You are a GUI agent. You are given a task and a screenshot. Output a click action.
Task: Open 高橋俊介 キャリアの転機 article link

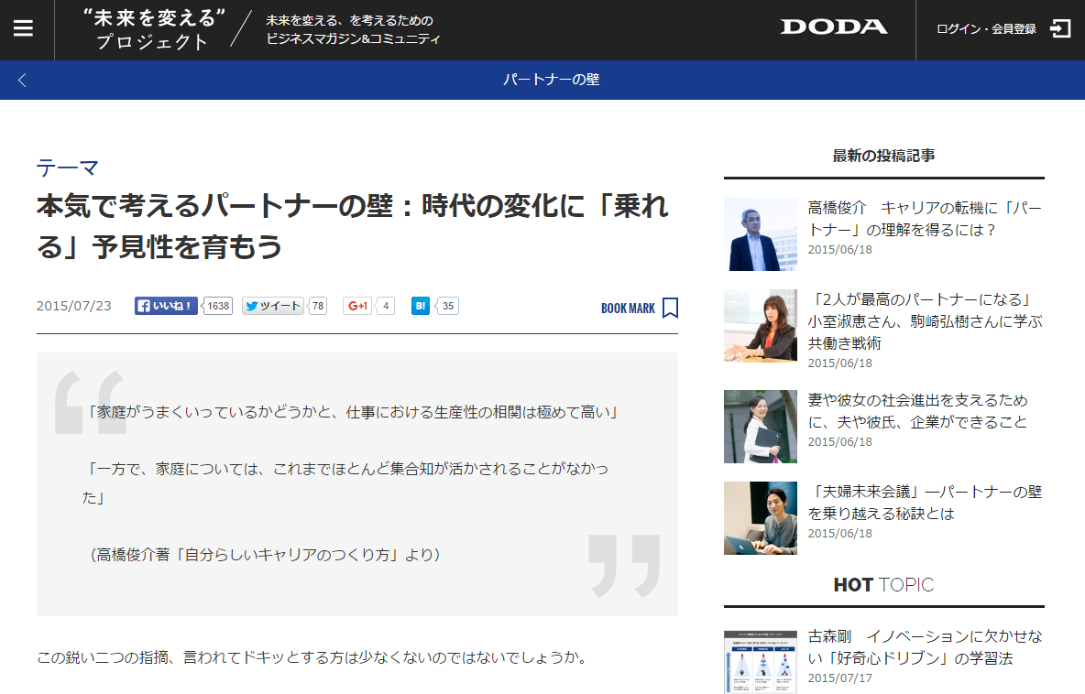(924, 219)
